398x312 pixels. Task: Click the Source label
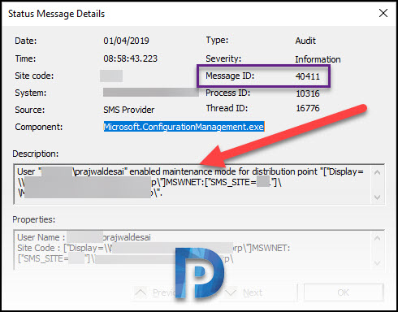pos(30,110)
